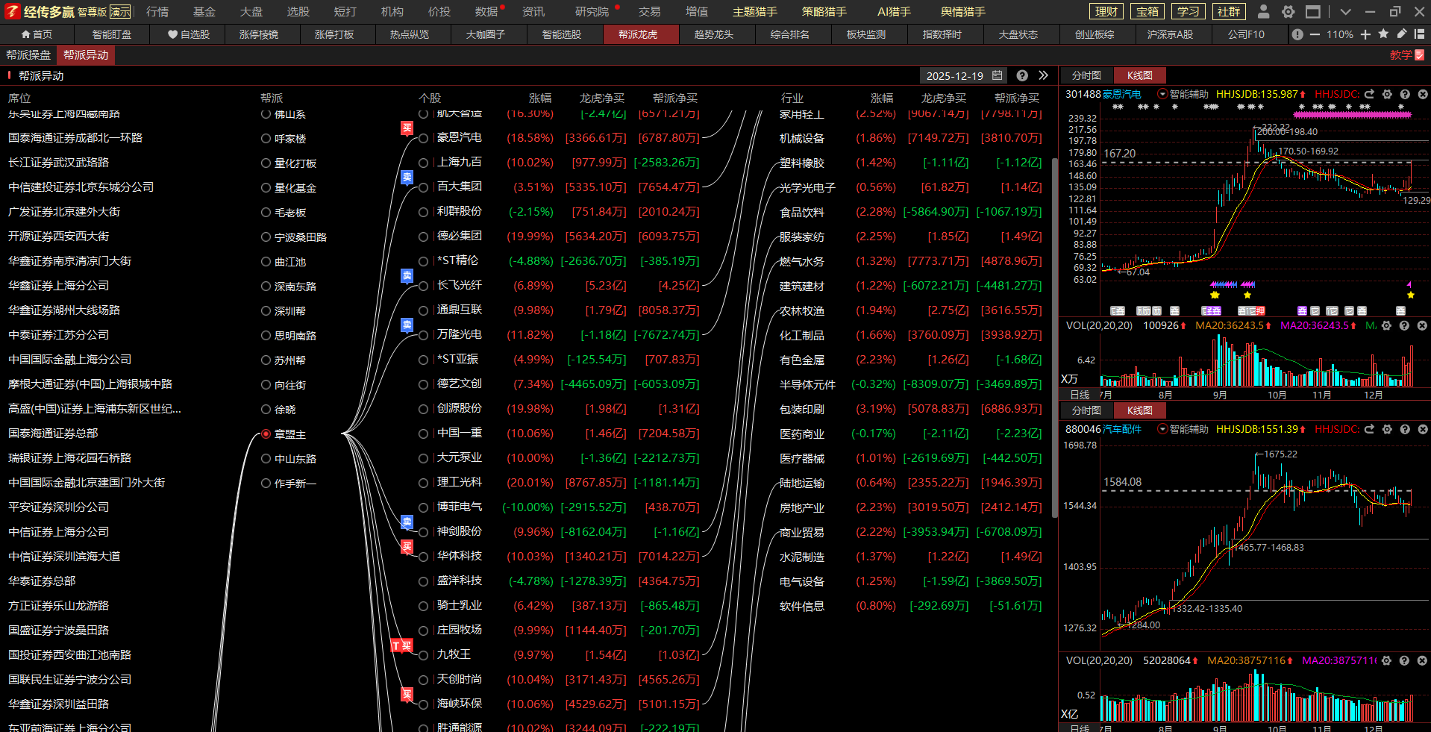Open the user account profile icon

(x=1263, y=11)
